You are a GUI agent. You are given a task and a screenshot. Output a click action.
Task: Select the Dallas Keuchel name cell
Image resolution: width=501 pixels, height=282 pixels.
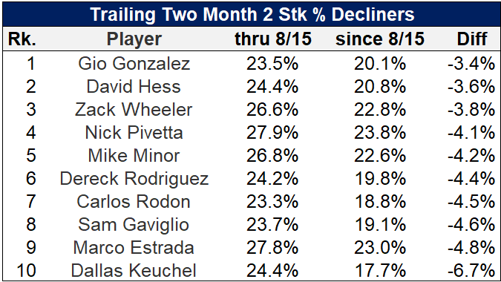[x=134, y=271]
